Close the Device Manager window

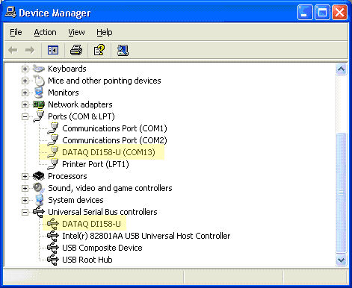[339, 13]
